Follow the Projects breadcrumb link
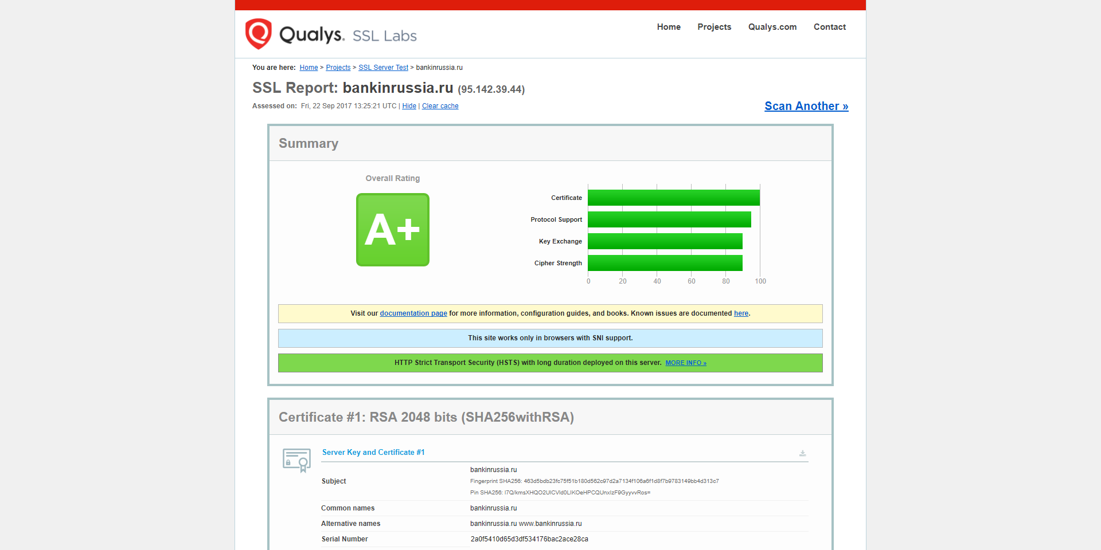Screen dimensions: 1101x550 [338, 68]
